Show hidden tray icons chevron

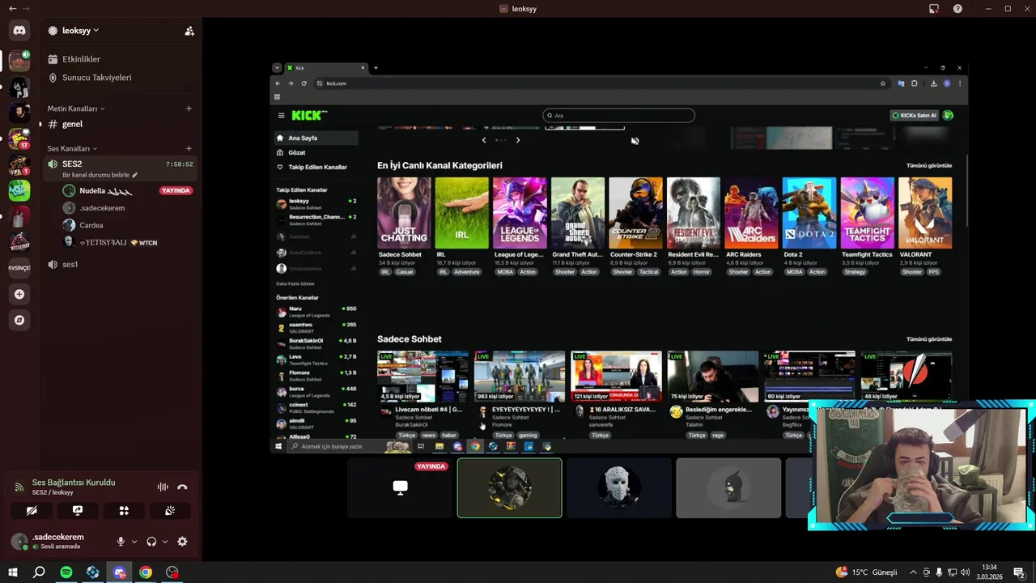[x=913, y=572]
